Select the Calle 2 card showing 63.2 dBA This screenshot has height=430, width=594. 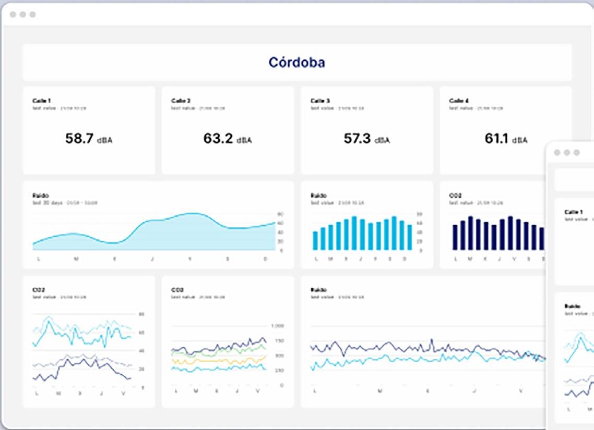click(228, 130)
